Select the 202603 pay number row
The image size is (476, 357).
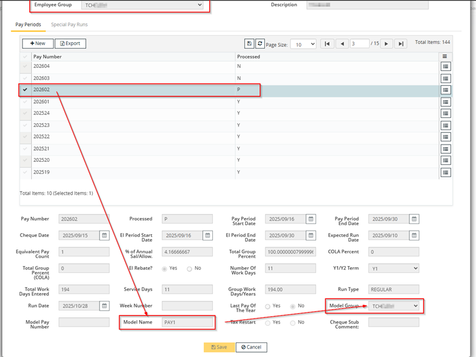coord(229,78)
